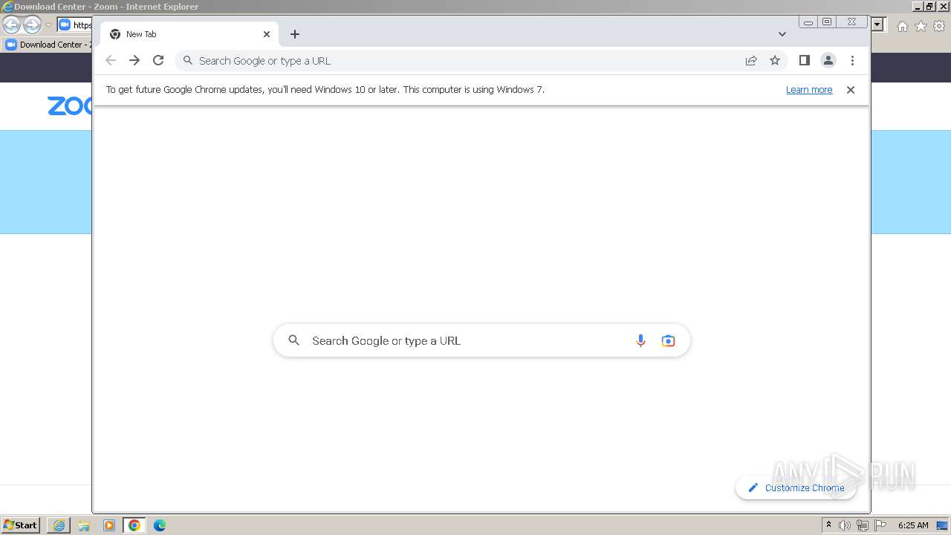Close the New Tab tab
The image size is (951, 535).
coord(267,34)
